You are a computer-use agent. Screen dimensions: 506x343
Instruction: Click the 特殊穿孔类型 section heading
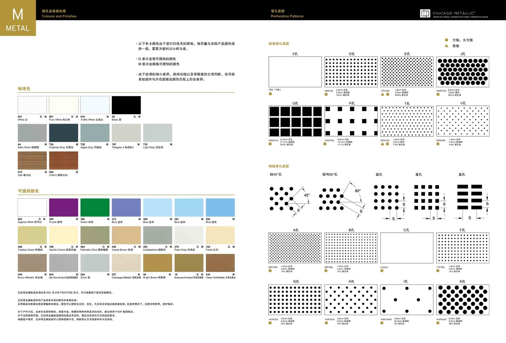tap(279, 166)
